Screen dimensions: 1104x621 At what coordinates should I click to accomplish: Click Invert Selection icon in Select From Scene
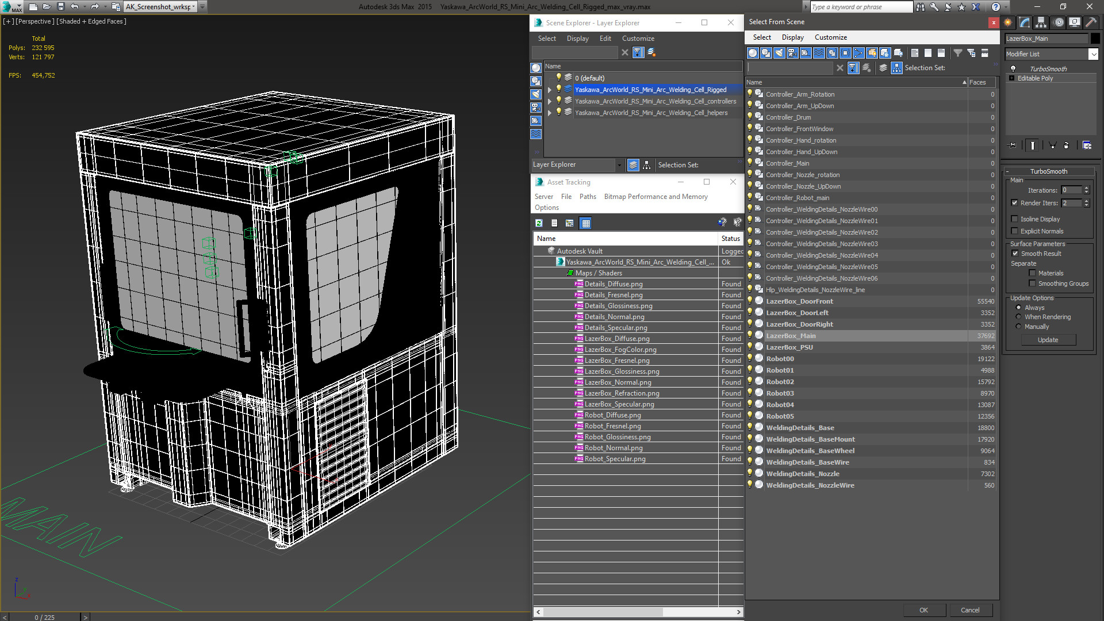pyautogui.click(x=941, y=53)
